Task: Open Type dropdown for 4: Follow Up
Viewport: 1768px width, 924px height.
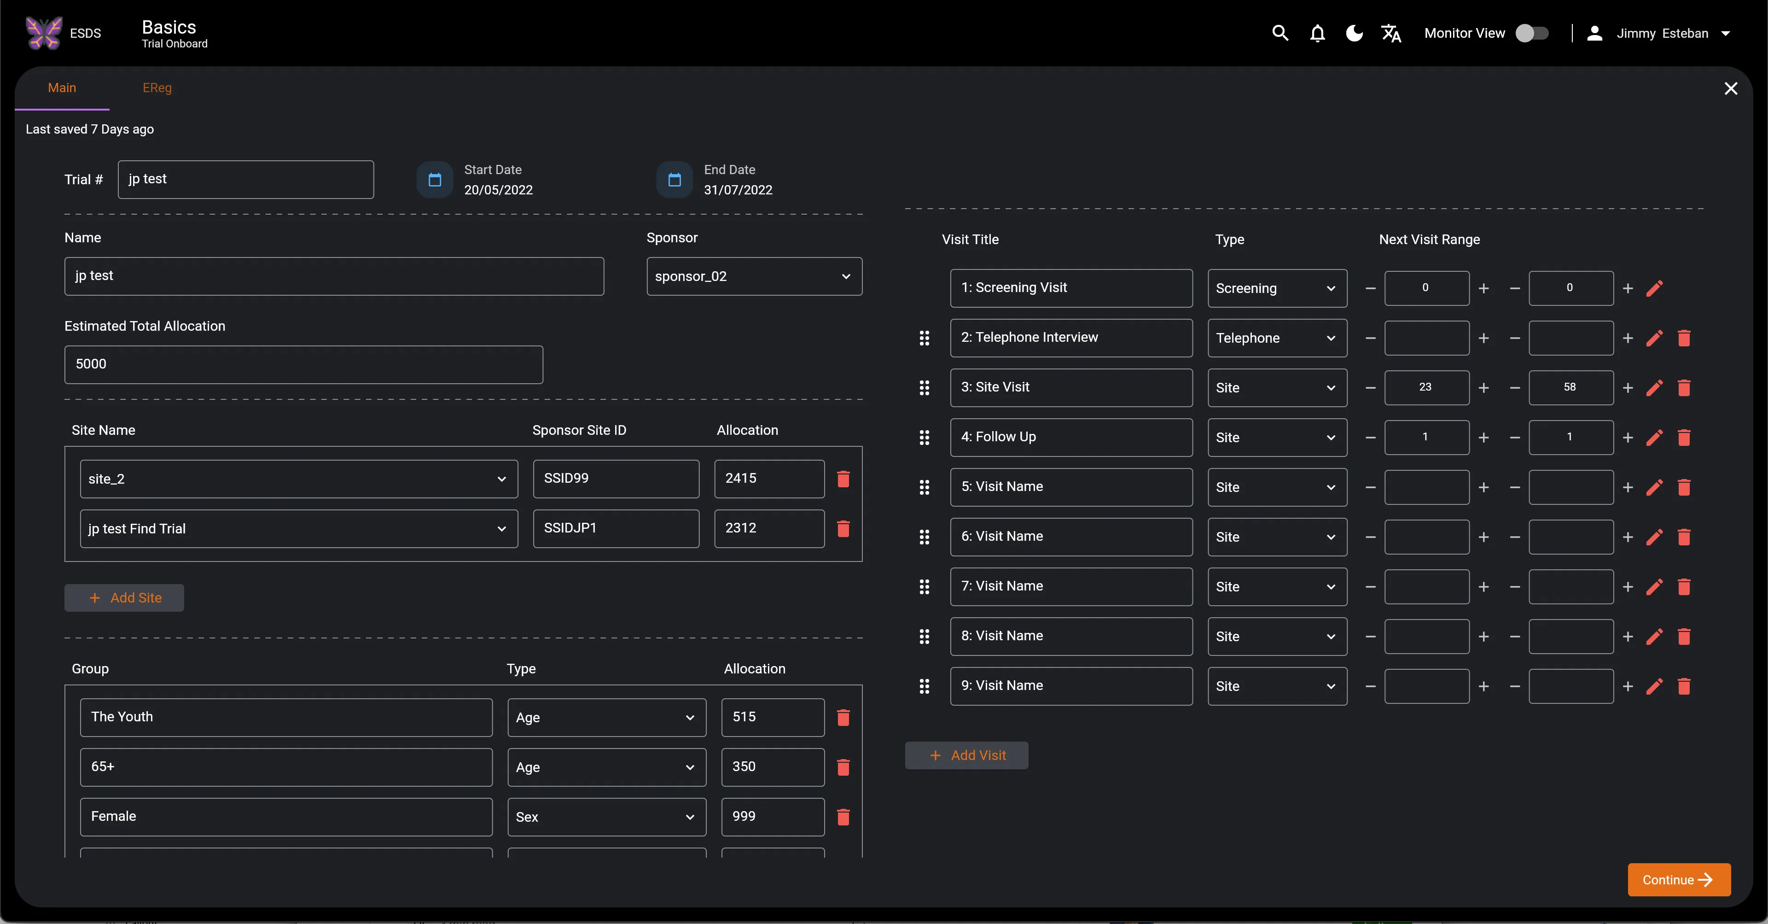Action: click(1277, 437)
